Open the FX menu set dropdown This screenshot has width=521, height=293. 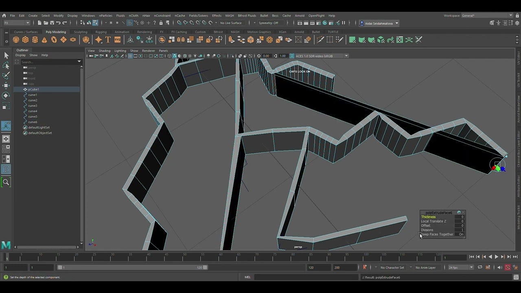click(x=16, y=23)
